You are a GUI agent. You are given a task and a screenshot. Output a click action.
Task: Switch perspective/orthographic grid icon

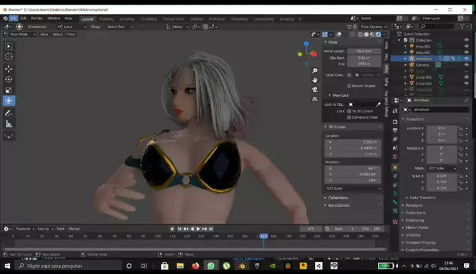[x=315, y=99]
